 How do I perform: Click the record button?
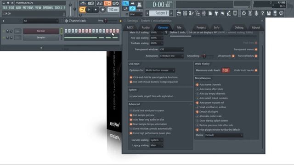102,10
